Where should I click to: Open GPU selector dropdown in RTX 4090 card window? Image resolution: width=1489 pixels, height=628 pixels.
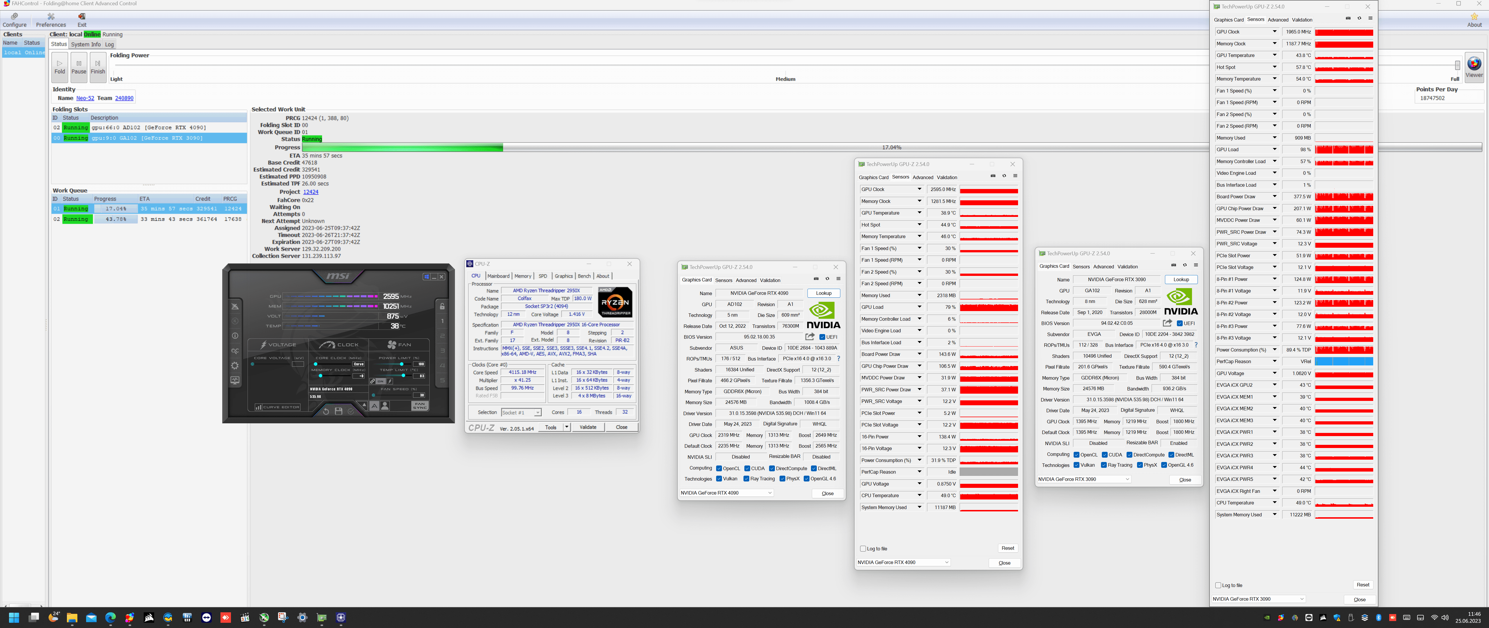(727, 493)
